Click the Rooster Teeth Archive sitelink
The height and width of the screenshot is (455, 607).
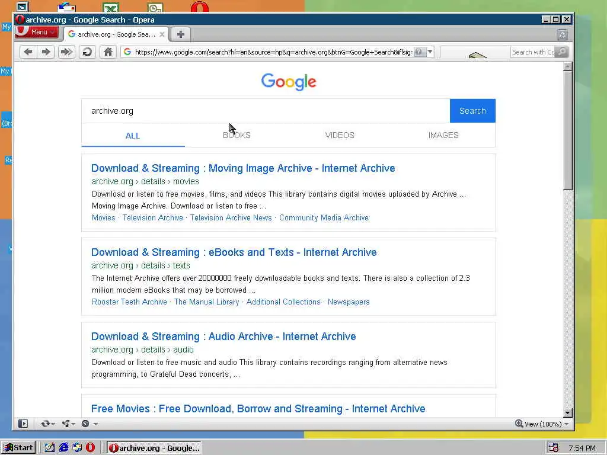(129, 302)
